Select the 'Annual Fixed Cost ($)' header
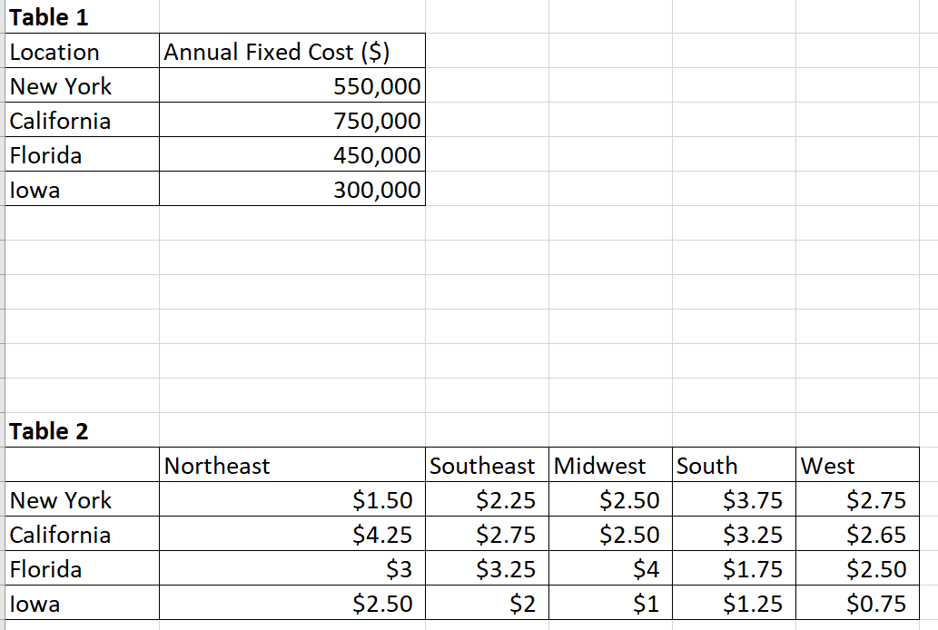The image size is (938, 630). click(x=291, y=51)
